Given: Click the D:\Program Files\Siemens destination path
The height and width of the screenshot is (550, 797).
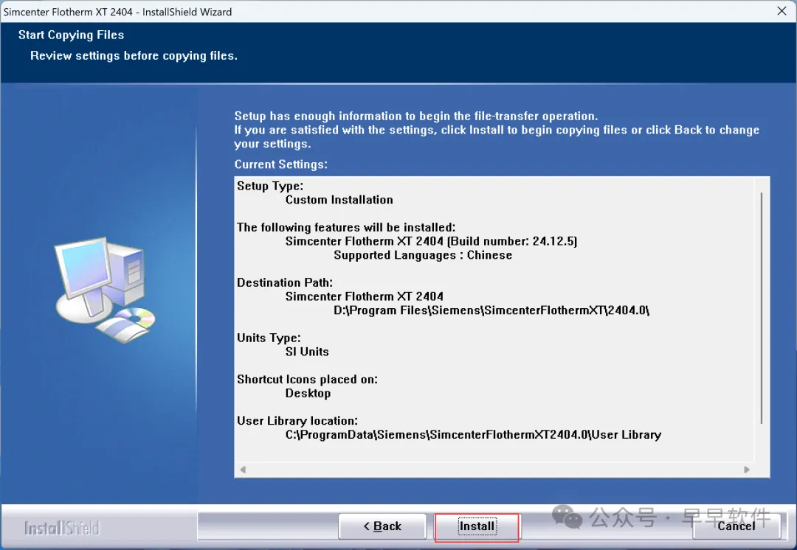Looking at the screenshot, I should point(491,310).
